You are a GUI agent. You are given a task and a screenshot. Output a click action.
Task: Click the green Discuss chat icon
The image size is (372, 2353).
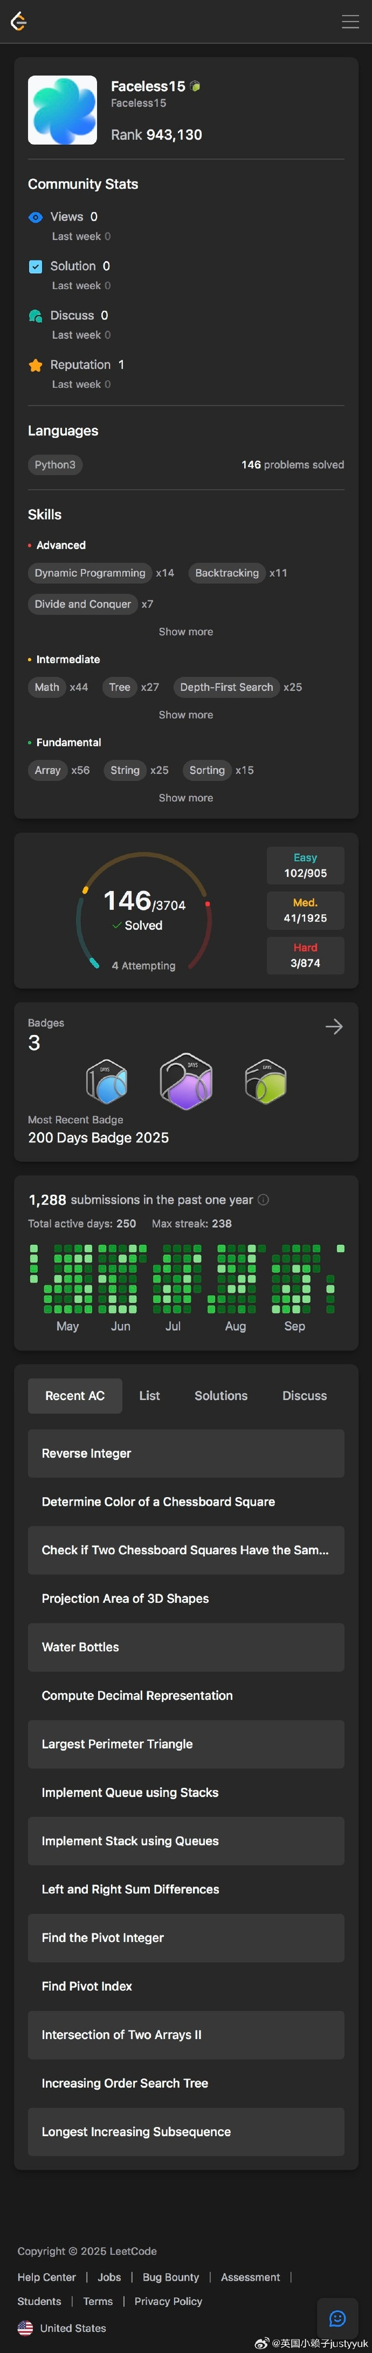coord(35,316)
